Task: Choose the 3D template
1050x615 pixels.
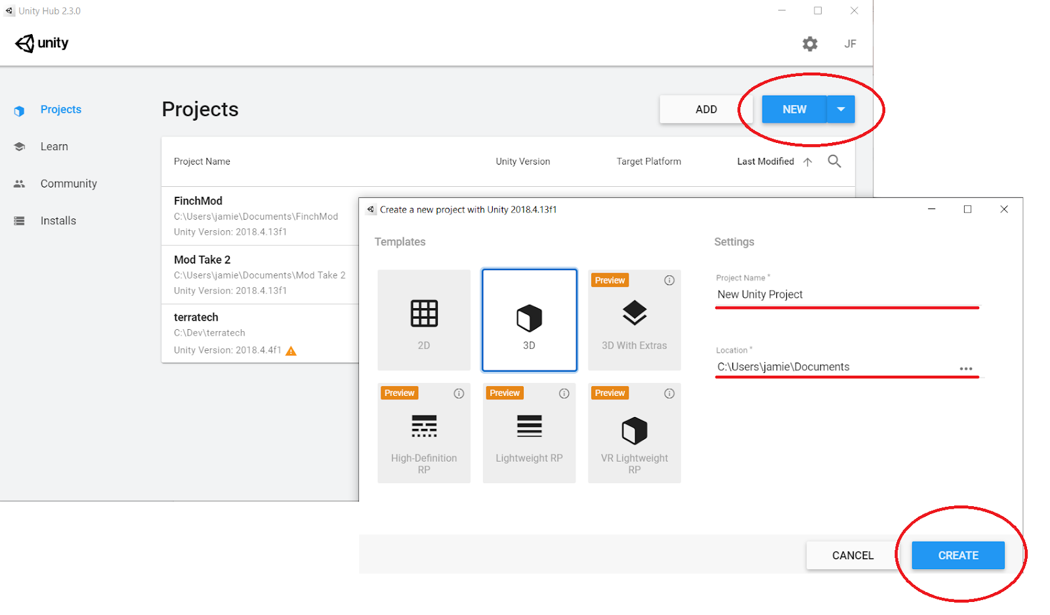Action: 529,320
